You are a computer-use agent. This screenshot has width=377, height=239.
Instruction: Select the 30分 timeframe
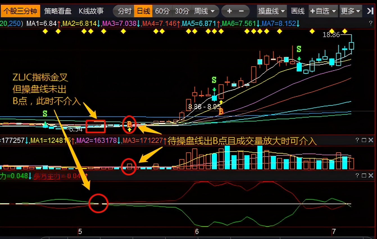pyautogui.click(x=182, y=11)
